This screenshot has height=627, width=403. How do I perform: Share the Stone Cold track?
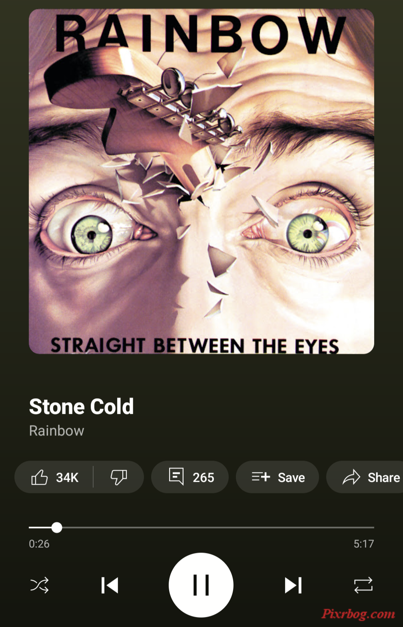coord(365,477)
